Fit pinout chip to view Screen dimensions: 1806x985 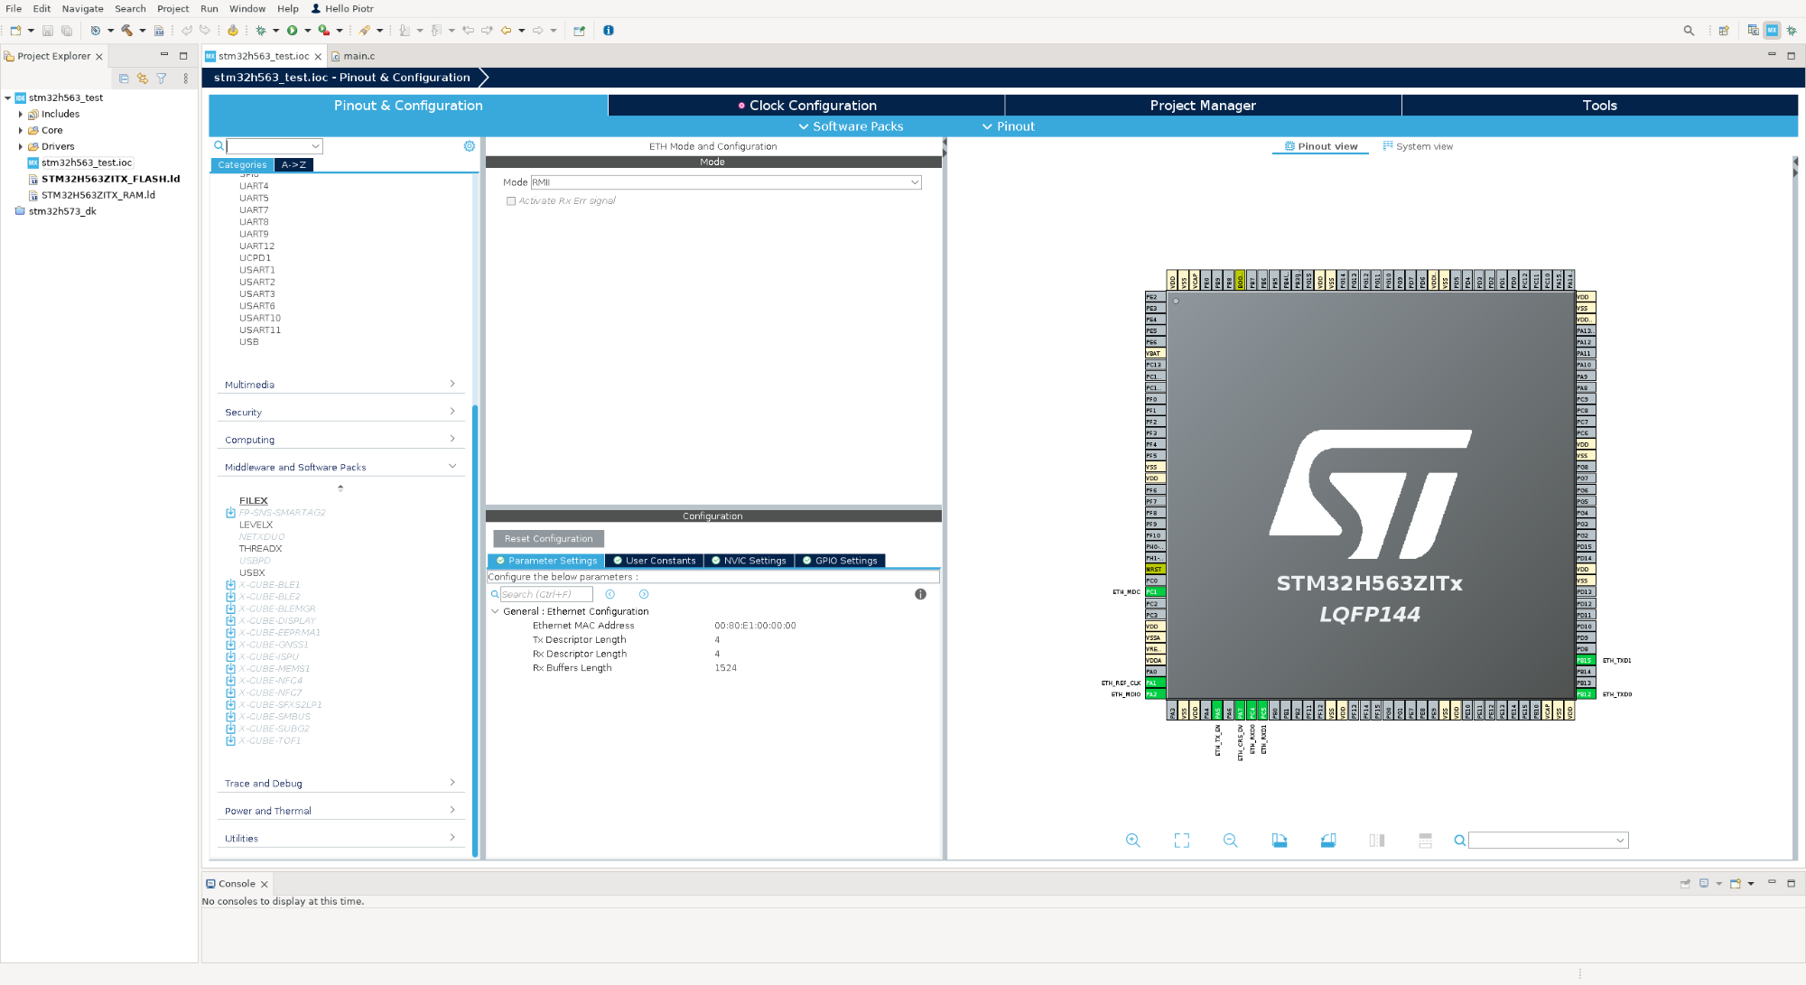click(x=1182, y=841)
